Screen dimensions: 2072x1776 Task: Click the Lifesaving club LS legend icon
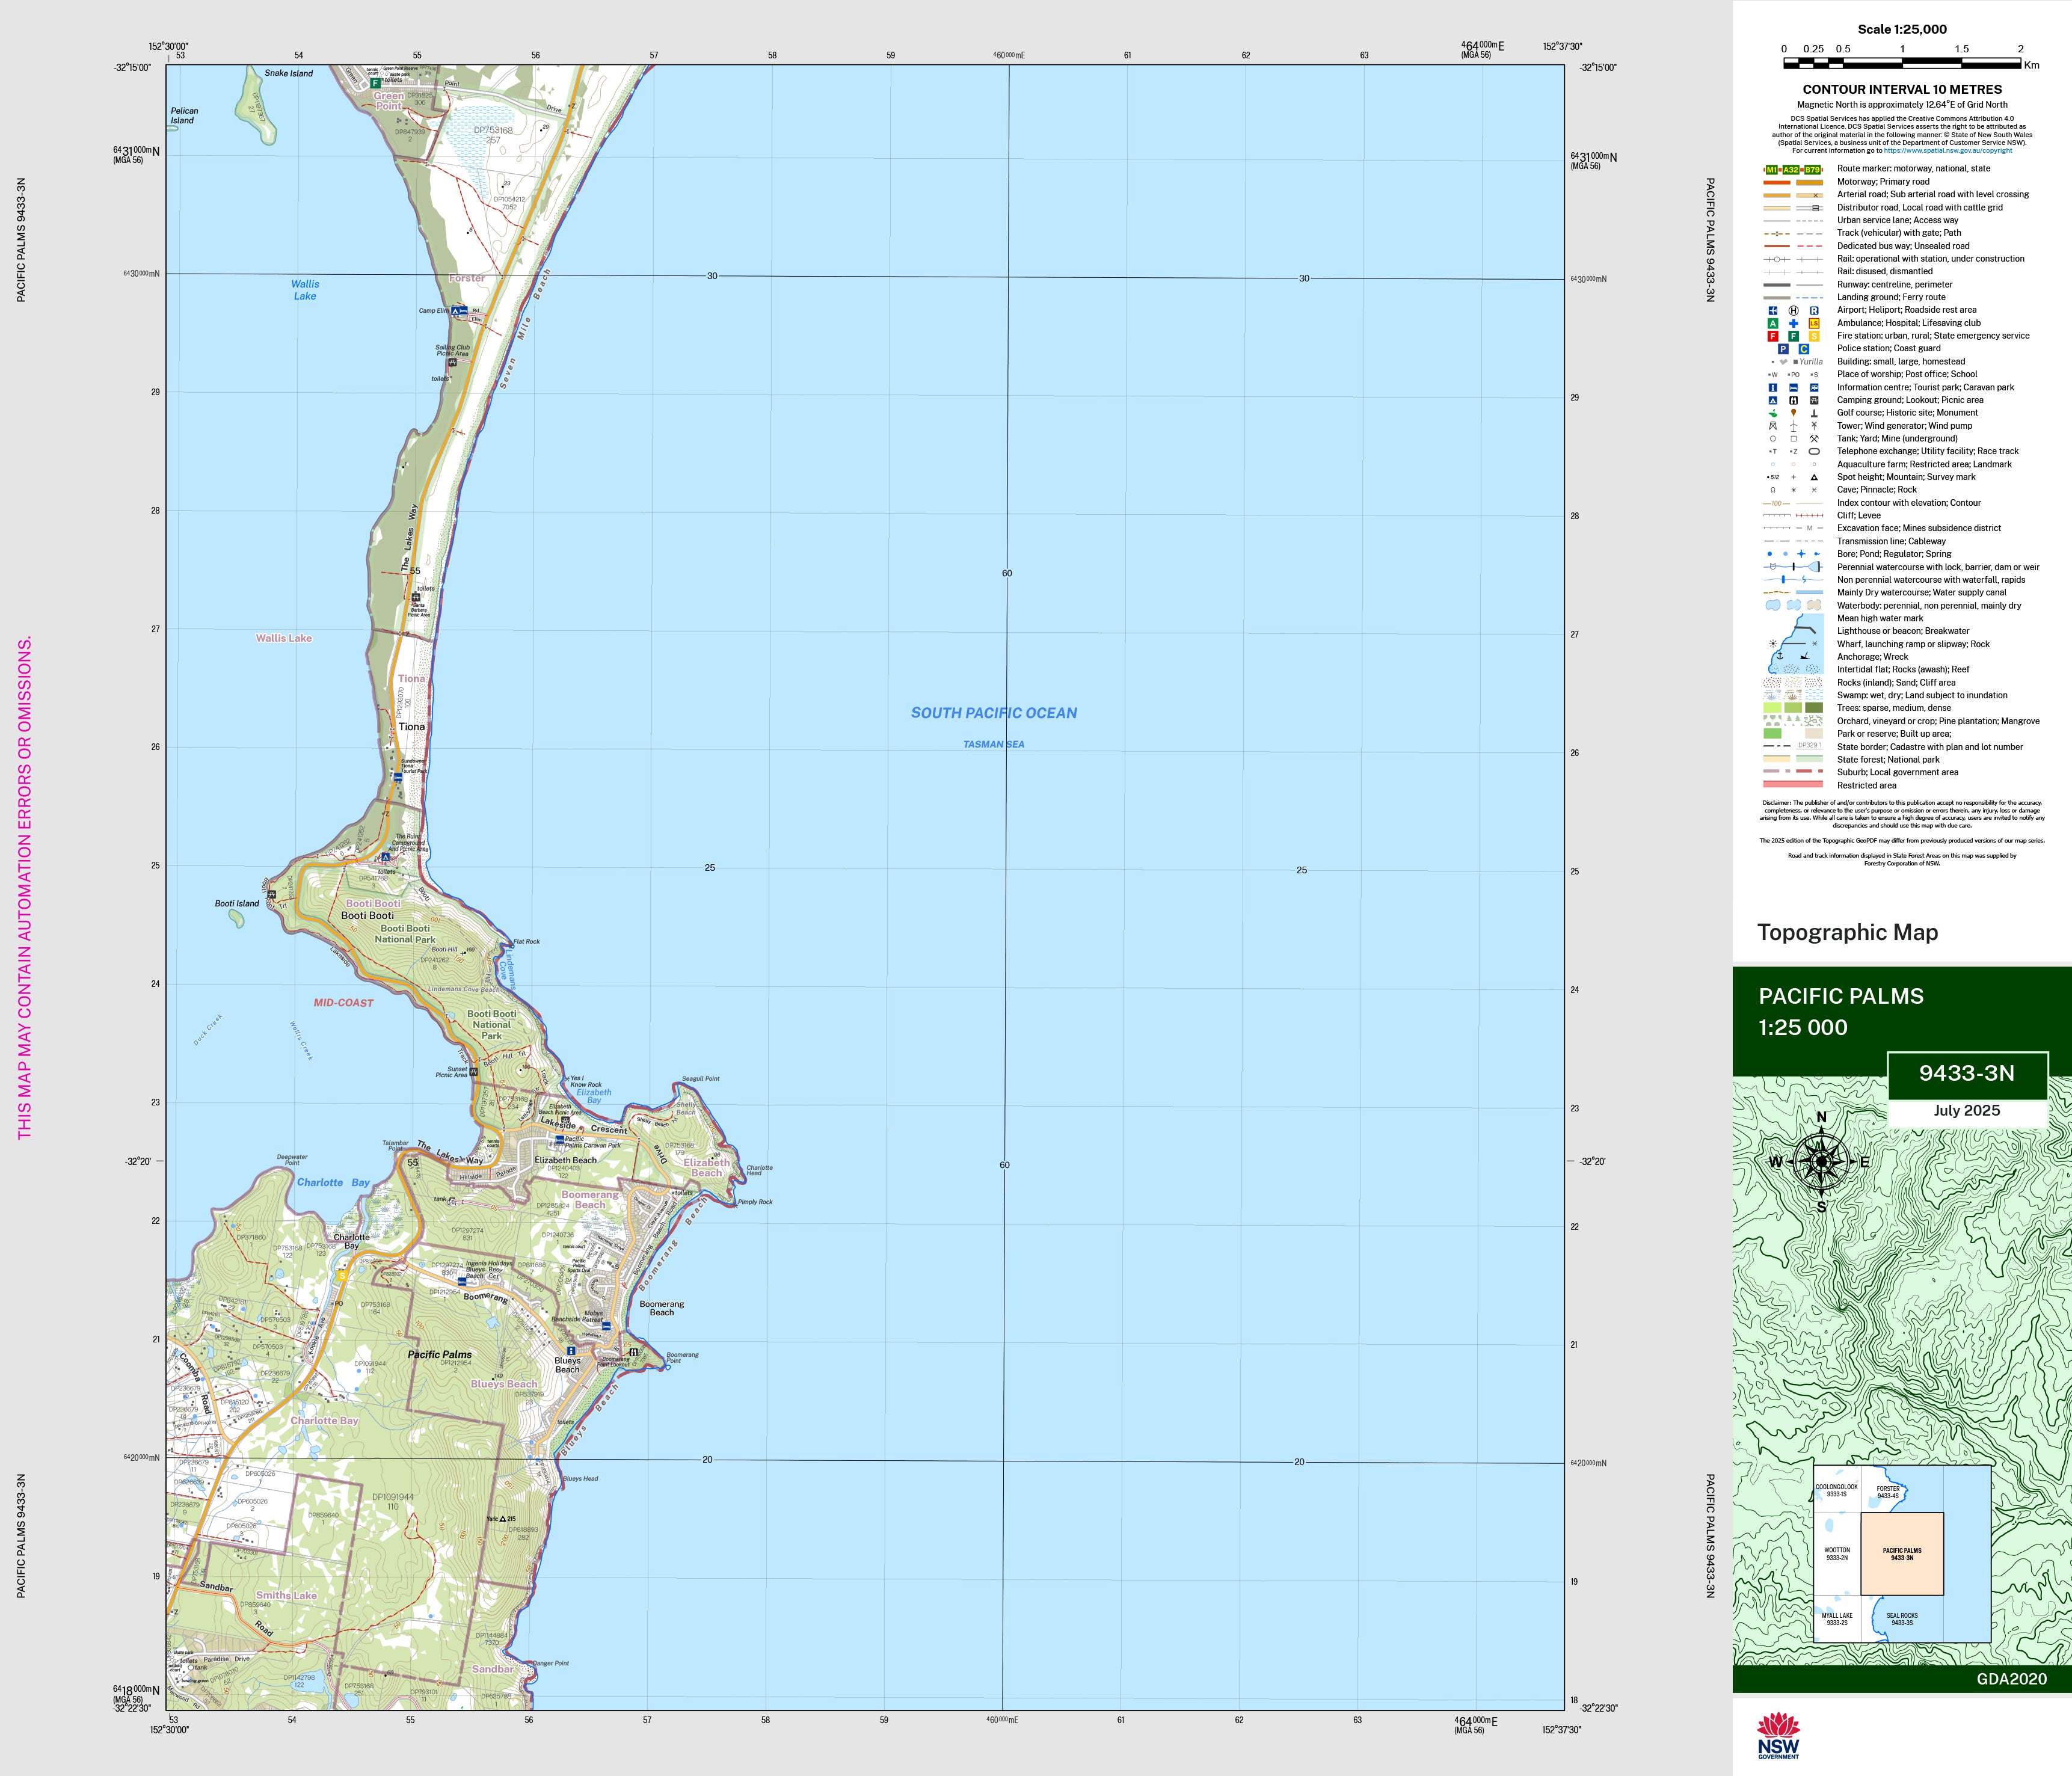[x=1814, y=323]
